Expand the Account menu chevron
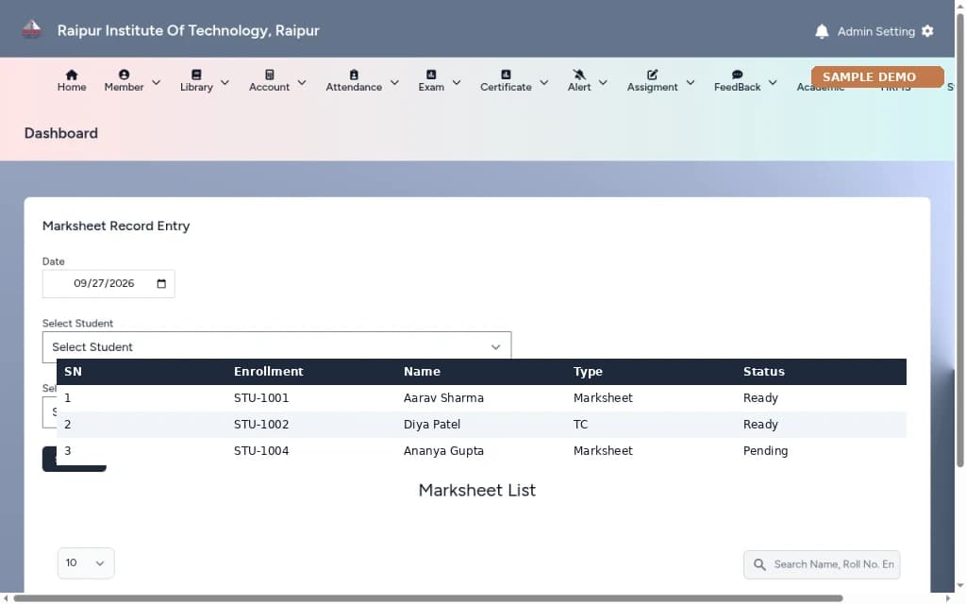 click(x=301, y=82)
